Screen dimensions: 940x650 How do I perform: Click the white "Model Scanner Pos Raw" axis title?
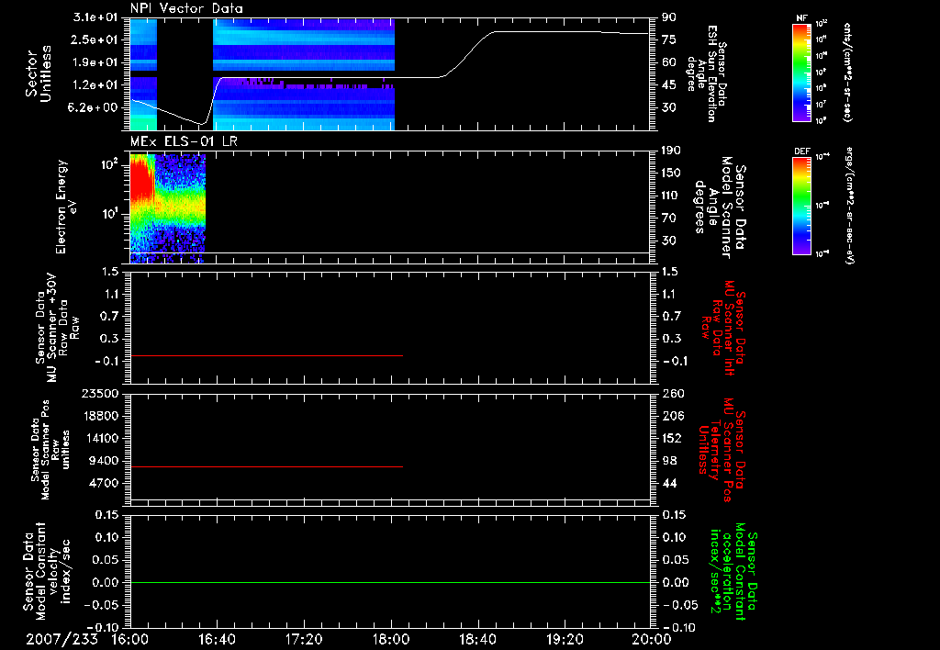[x=51, y=450]
